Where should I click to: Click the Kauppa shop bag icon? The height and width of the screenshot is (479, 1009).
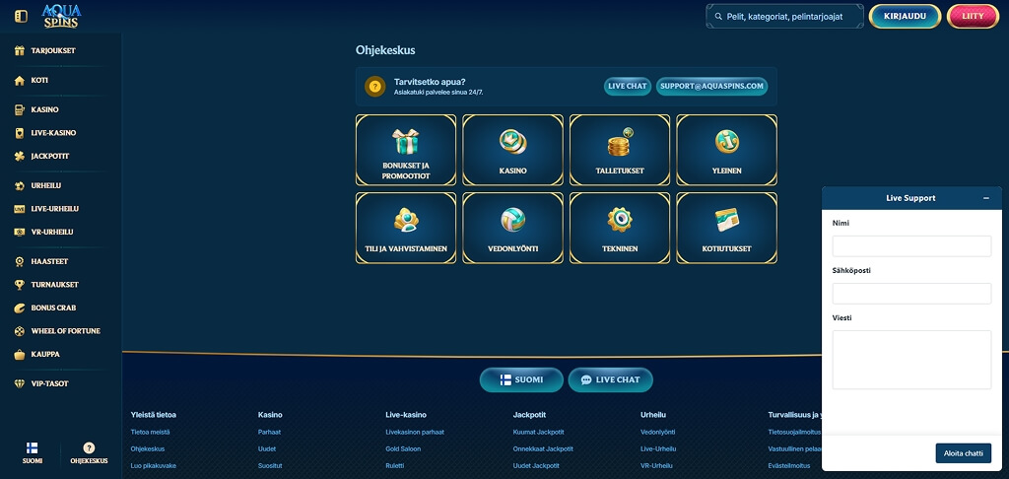(x=20, y=354)
